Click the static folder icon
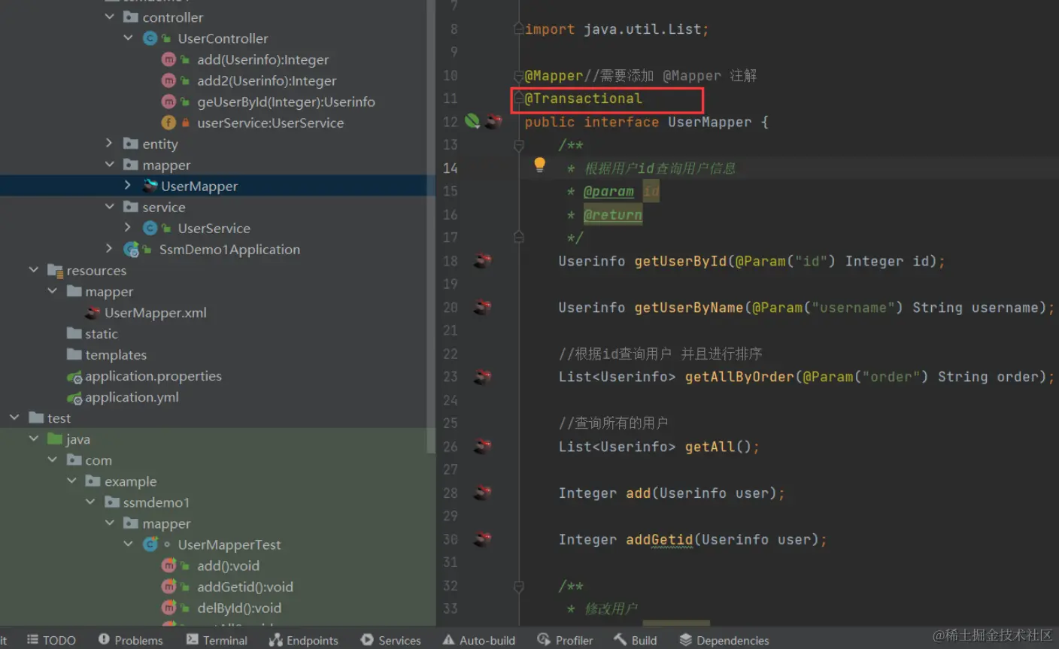Viewport: 1059px width, 649px height. click(74, 333)
